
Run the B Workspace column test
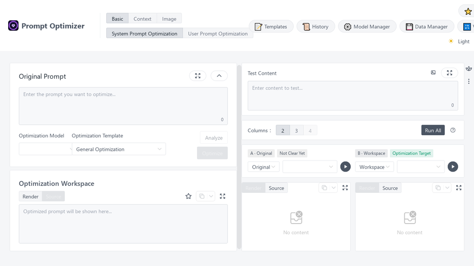[x=453, y=167]
